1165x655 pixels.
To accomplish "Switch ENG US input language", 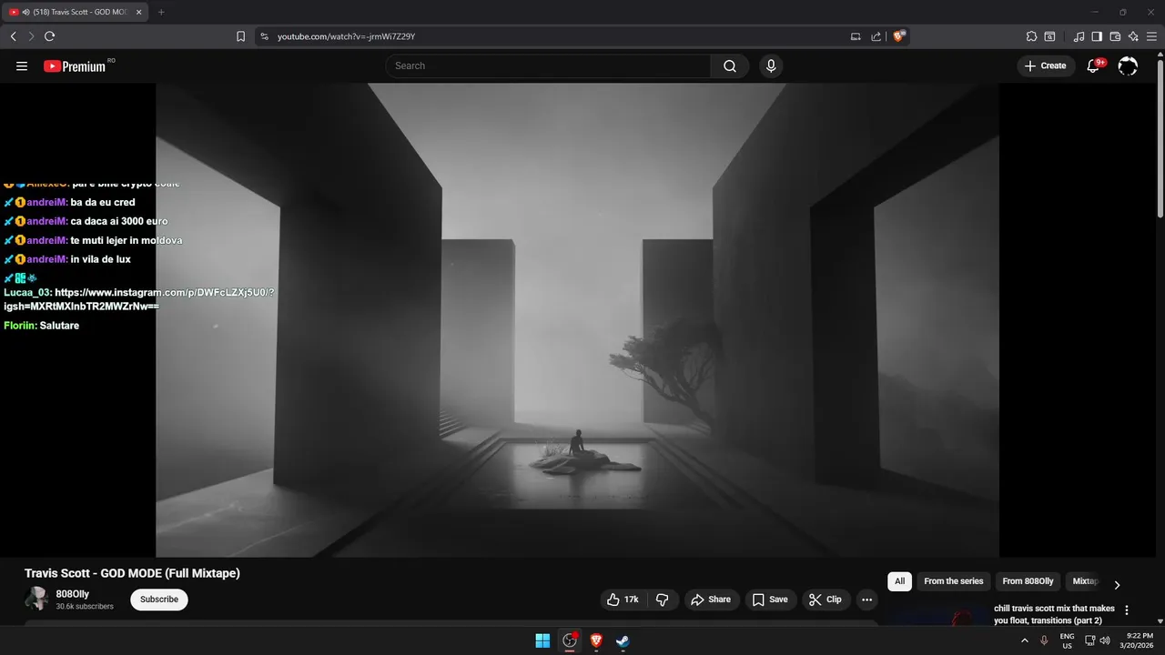I will coord(1067,640).
